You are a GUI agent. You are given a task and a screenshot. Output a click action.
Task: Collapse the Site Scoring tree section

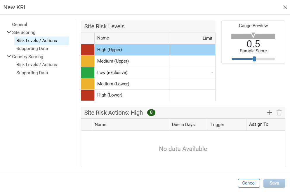[x=9, y=32]
